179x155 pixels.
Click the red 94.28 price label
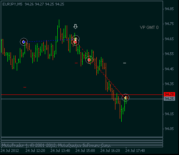(169, 94)
